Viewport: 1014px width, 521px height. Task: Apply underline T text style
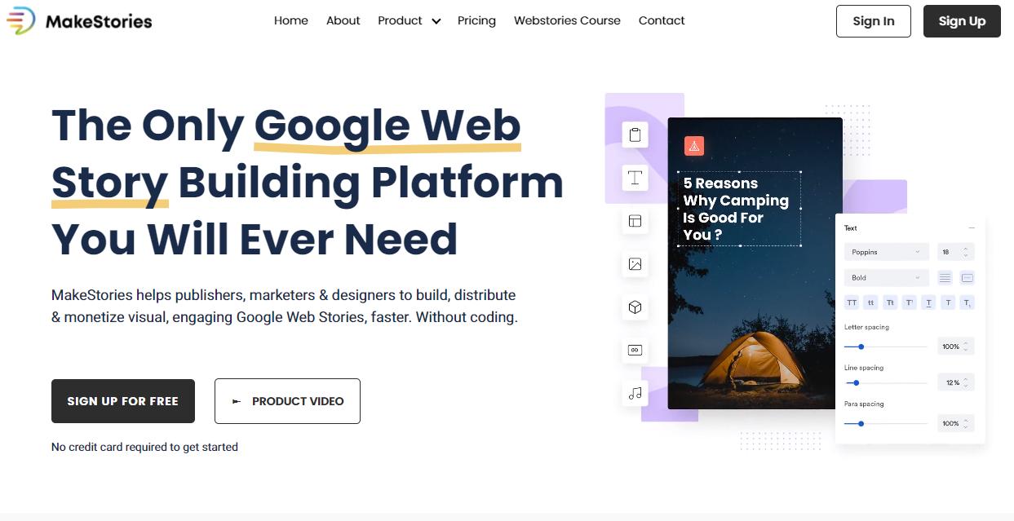pyautogui.click(x=928, y=302)
